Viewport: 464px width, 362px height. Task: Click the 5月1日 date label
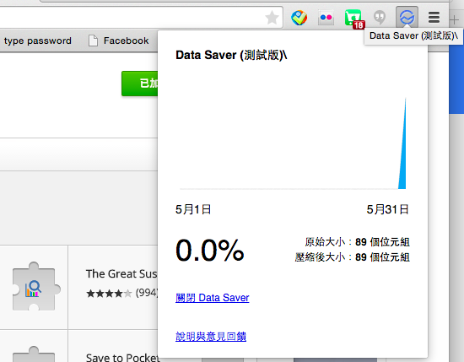click(193, 209)
